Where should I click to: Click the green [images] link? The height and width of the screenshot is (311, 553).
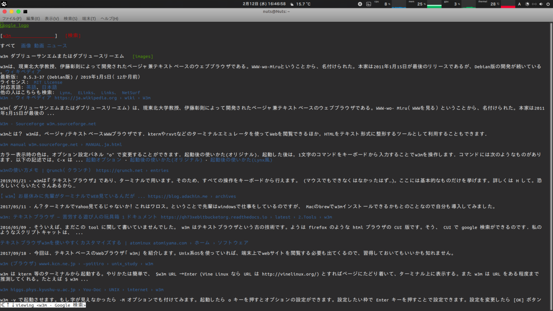(x=142, y=57)
